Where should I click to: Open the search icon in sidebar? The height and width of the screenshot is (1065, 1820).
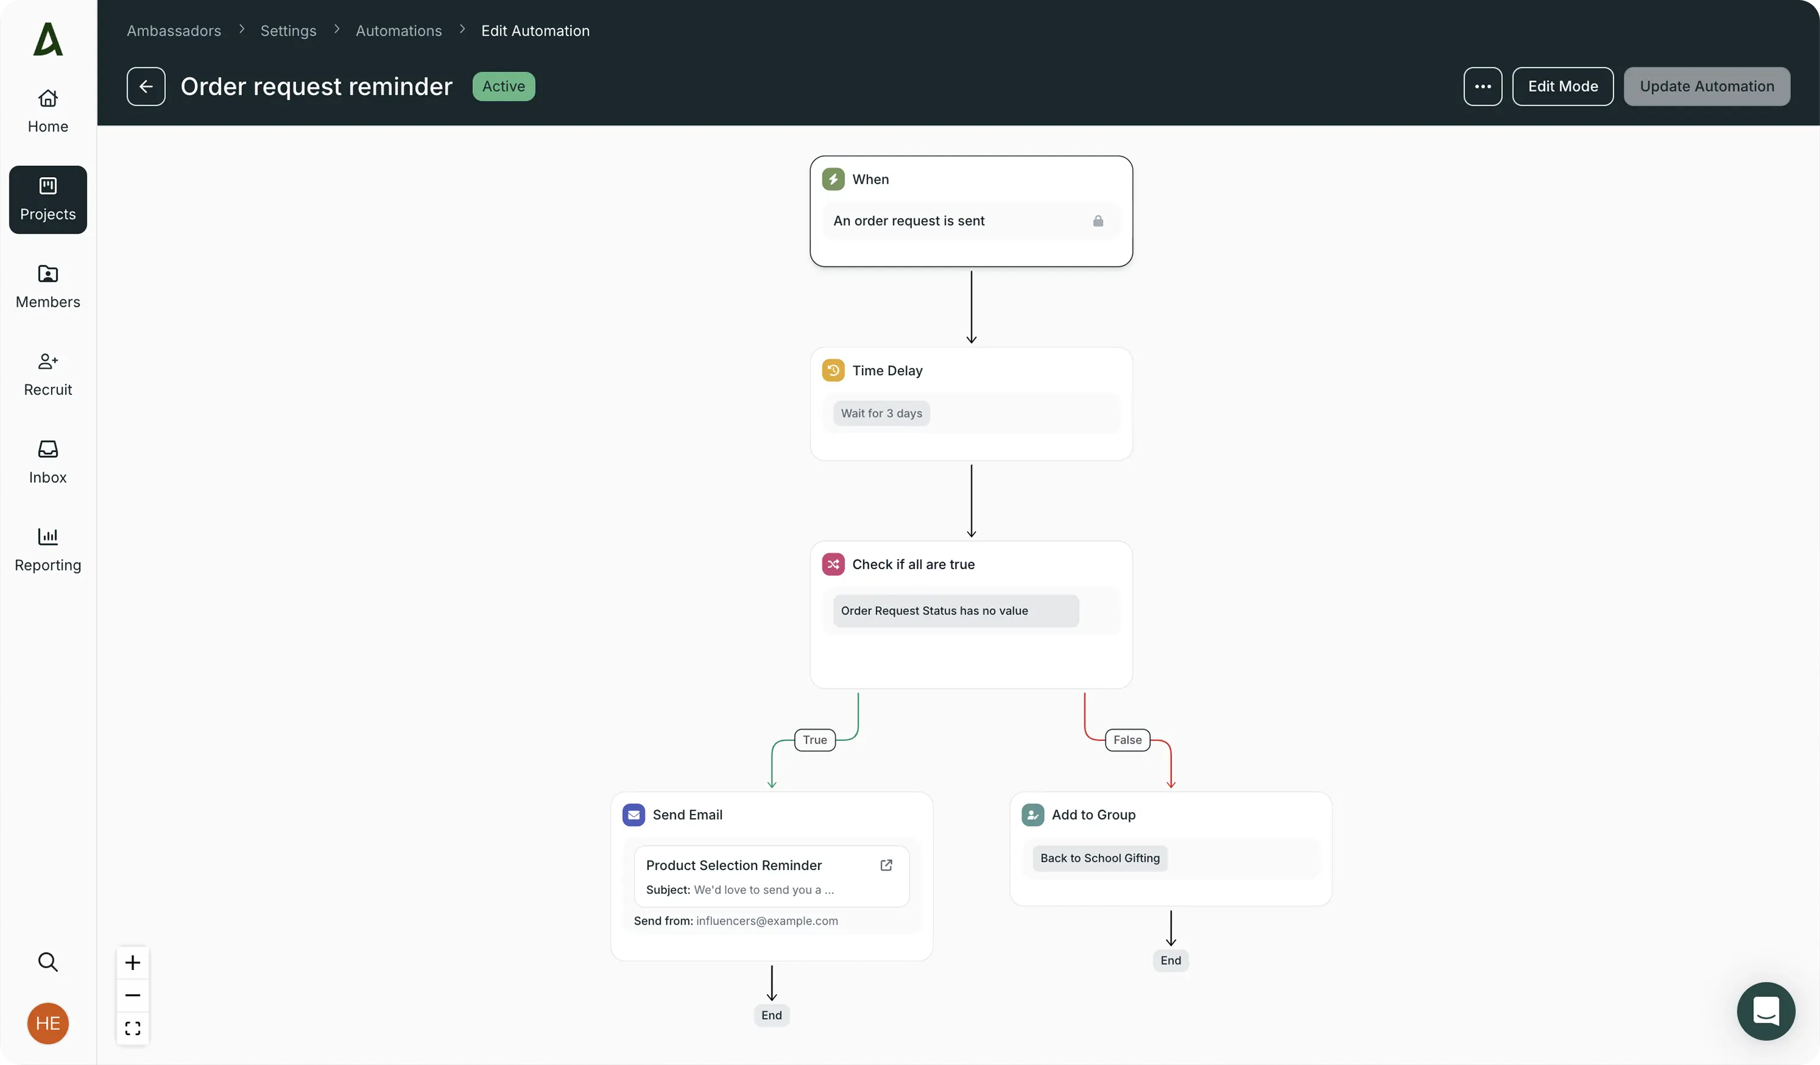48,962
